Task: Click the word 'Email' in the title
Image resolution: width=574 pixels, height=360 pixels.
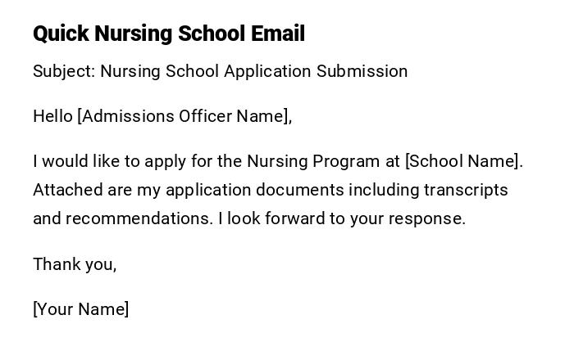Action: coord(278,34)
